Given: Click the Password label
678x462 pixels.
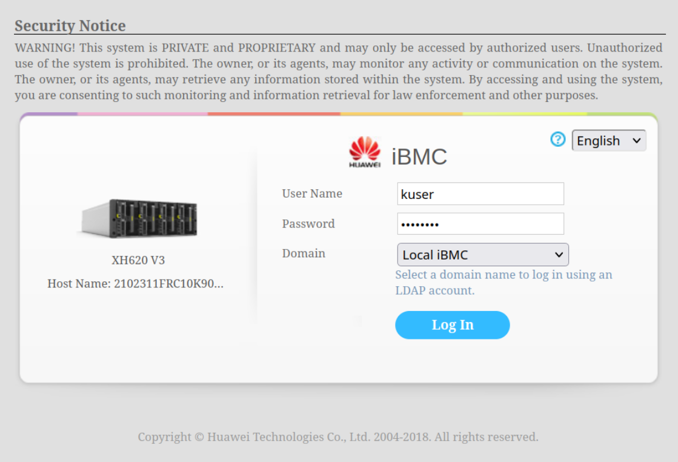Looking at the screenshot, I should (308, 224).
